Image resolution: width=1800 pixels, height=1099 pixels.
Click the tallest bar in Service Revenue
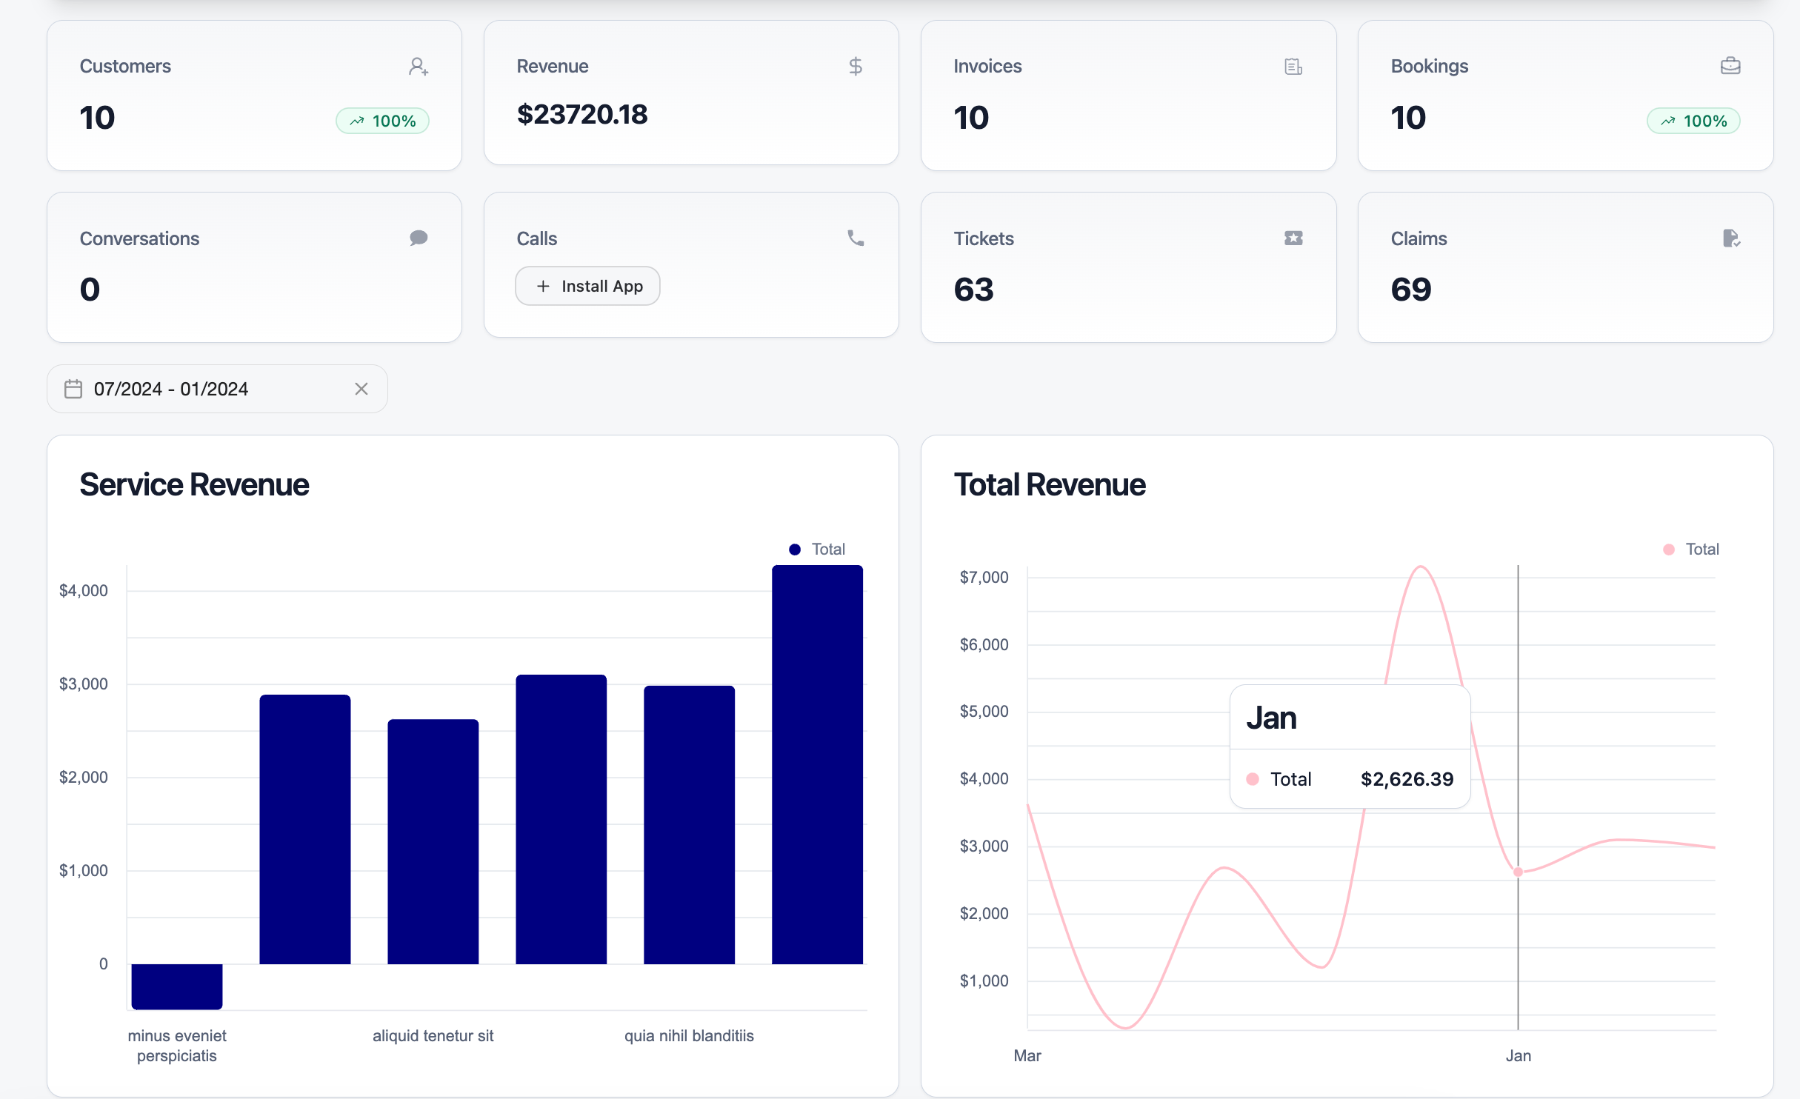pos(817,764)
